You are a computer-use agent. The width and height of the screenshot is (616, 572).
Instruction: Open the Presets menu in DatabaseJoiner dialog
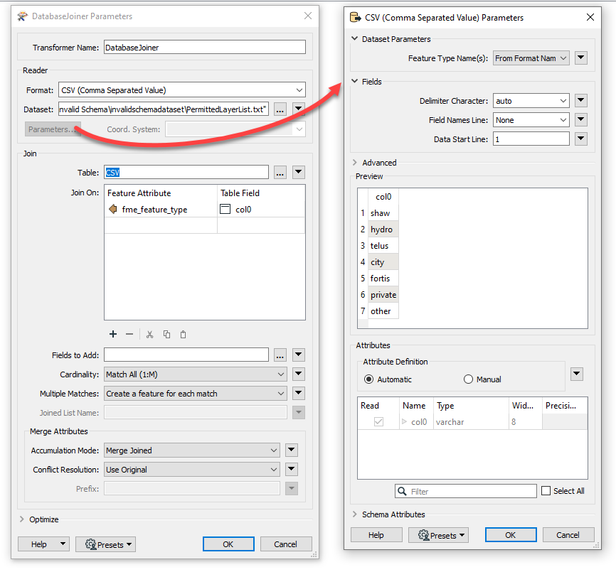click(105, 544)
